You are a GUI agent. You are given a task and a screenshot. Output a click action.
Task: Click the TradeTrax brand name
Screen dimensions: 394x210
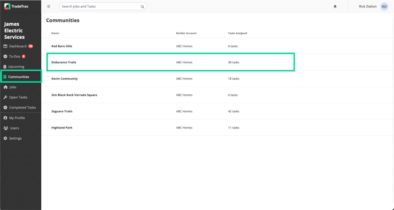(20, 6)
